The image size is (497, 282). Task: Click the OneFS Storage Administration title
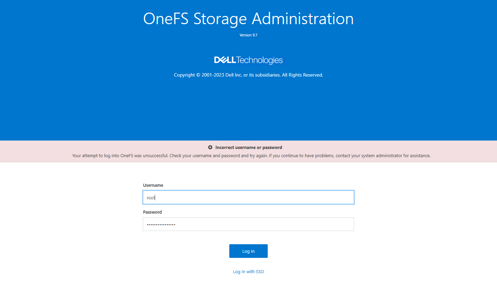click(248, 19)
